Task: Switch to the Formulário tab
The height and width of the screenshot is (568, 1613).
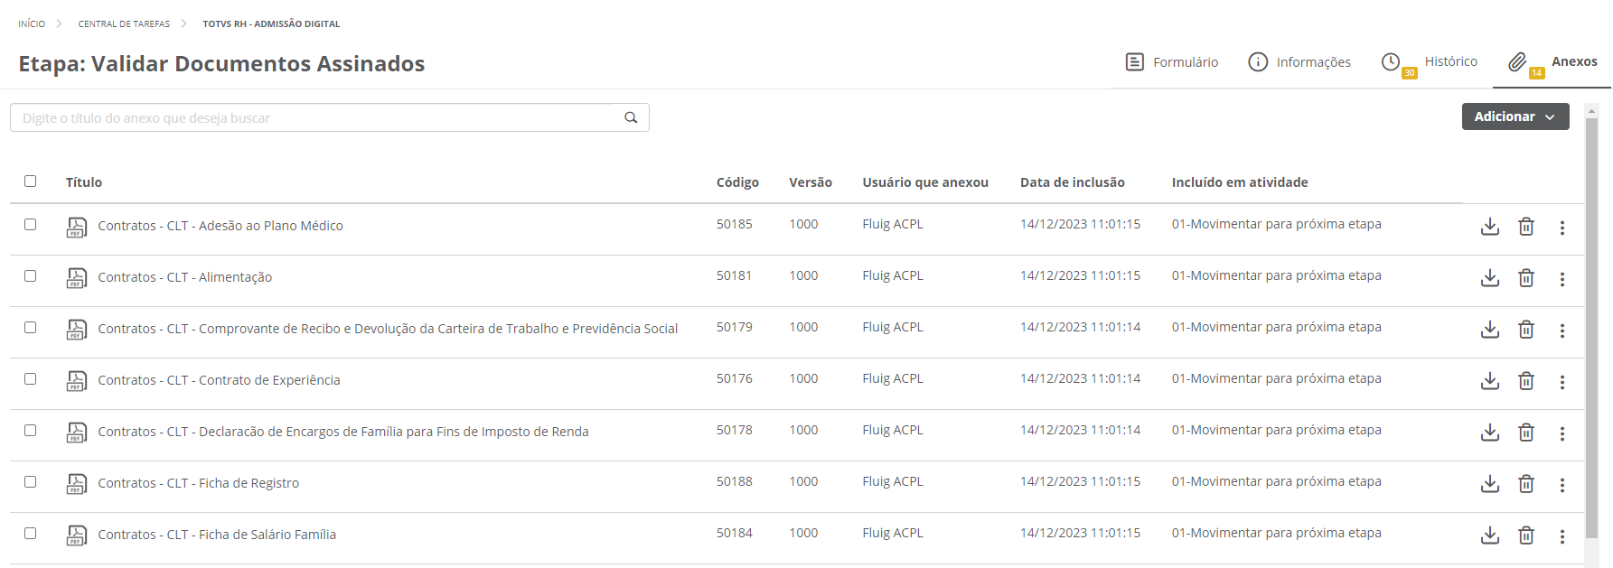Action: [x=1172, y=62]
